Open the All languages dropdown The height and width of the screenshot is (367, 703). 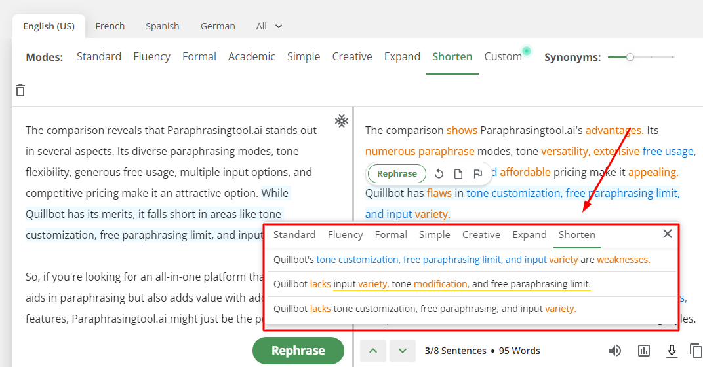coord(269,26)
